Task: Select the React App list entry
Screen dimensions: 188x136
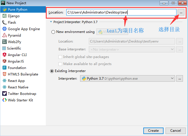Action: (x=23, y=81)
